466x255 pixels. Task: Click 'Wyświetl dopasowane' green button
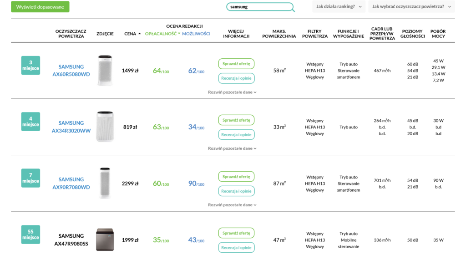(40, 7)
